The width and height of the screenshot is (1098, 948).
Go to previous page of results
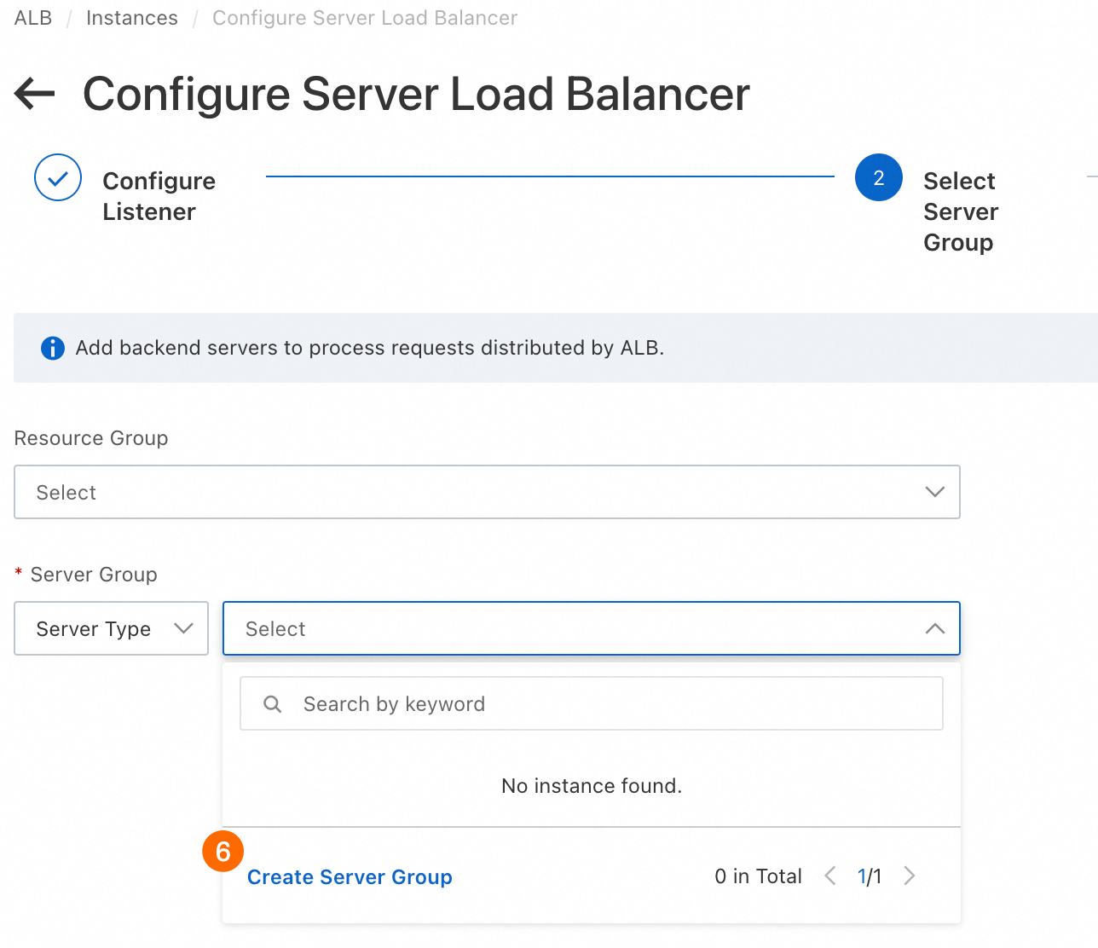click(x=830, y=876)
